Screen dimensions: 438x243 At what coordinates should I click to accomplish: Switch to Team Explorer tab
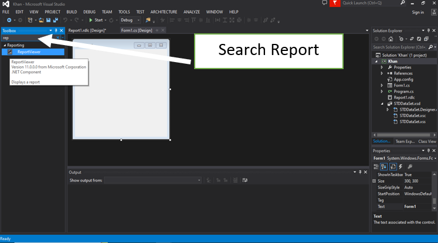(405, 142)
